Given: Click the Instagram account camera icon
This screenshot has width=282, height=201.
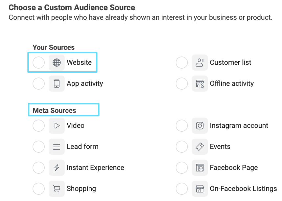Looking at the screenshot, I should [200, 126].
